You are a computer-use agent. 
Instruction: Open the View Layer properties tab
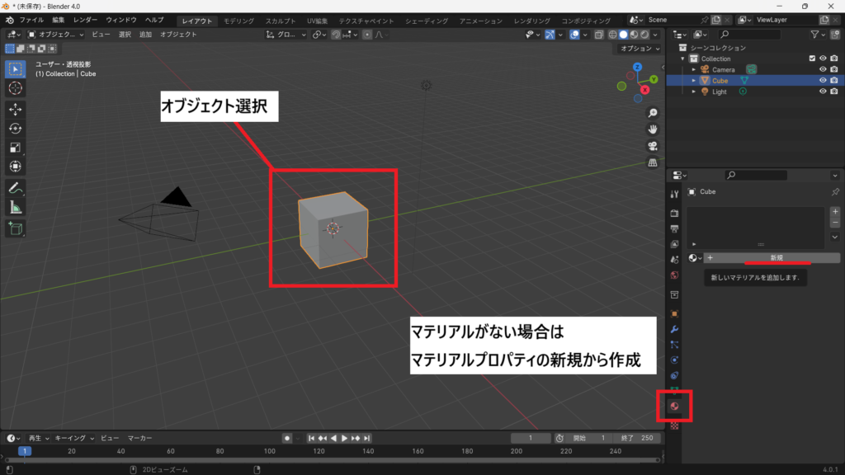(674, 244)
